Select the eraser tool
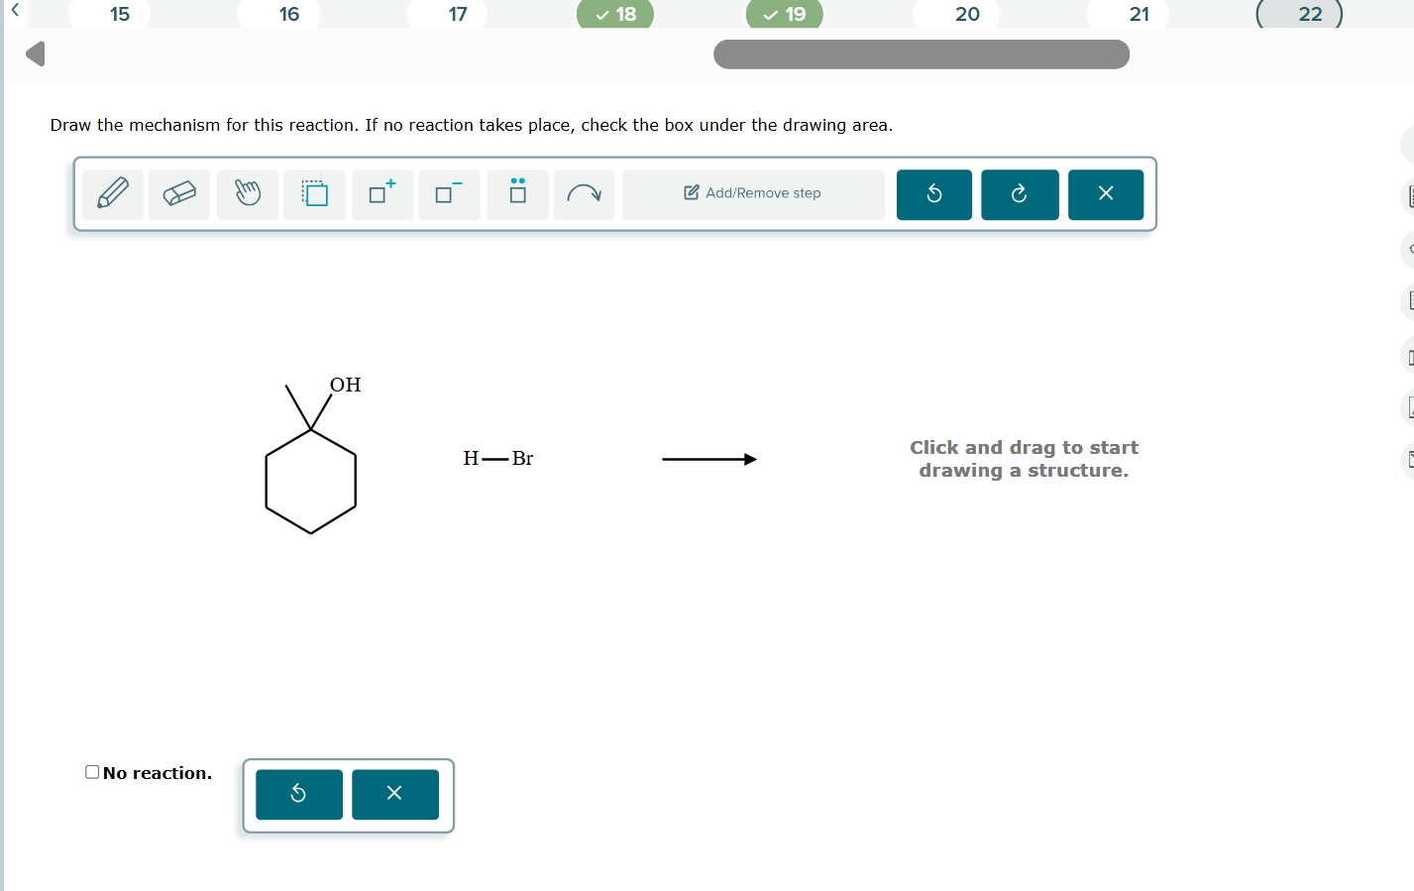 [179, 194]
